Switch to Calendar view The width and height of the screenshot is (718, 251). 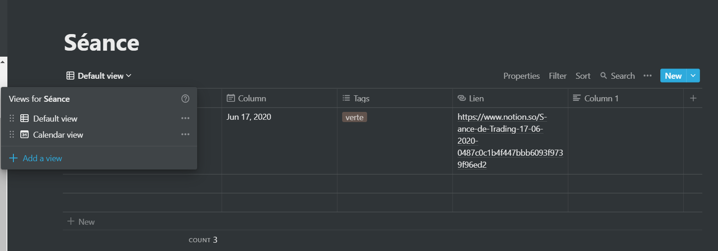click(x=58, y=134)
